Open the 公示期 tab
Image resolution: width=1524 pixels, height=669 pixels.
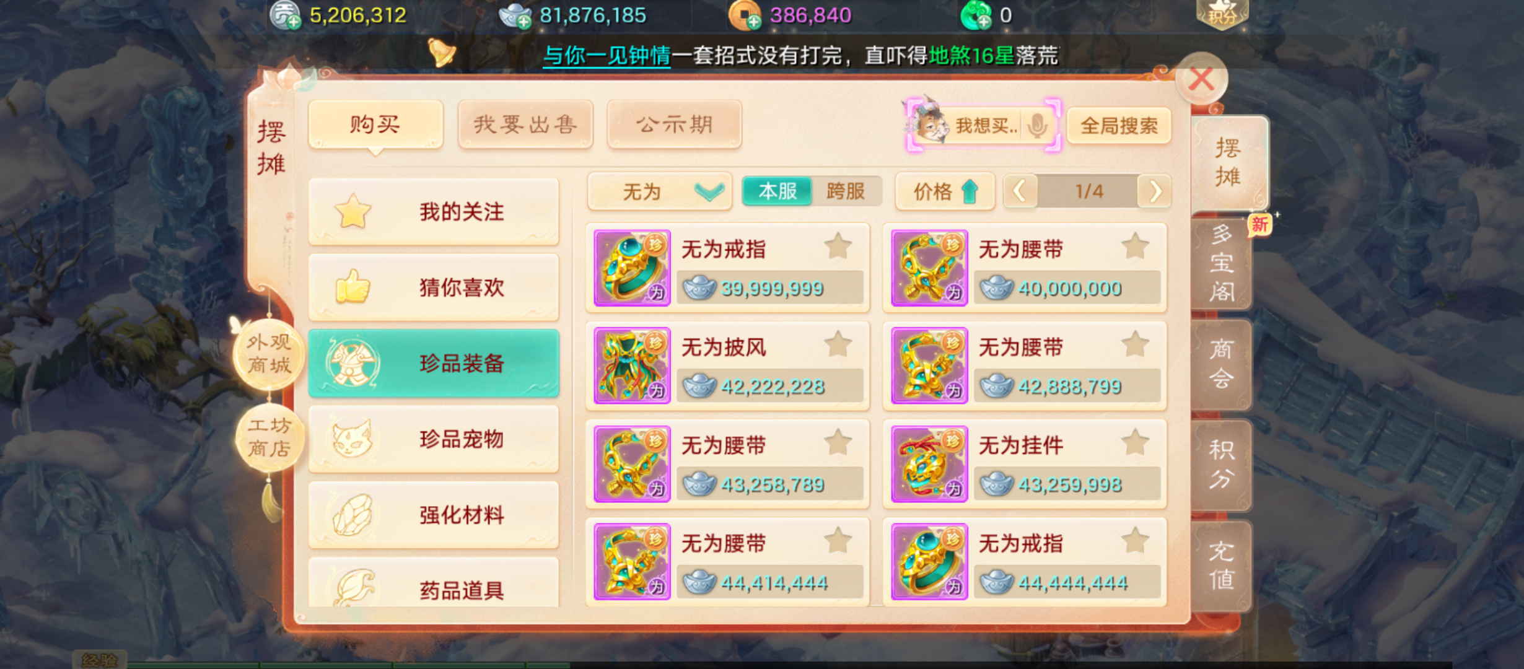click(675, 125)
